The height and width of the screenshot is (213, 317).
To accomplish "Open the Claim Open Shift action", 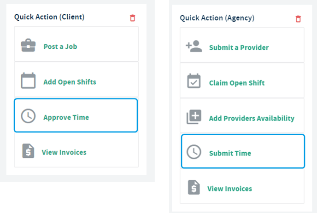I will [237, 83].
